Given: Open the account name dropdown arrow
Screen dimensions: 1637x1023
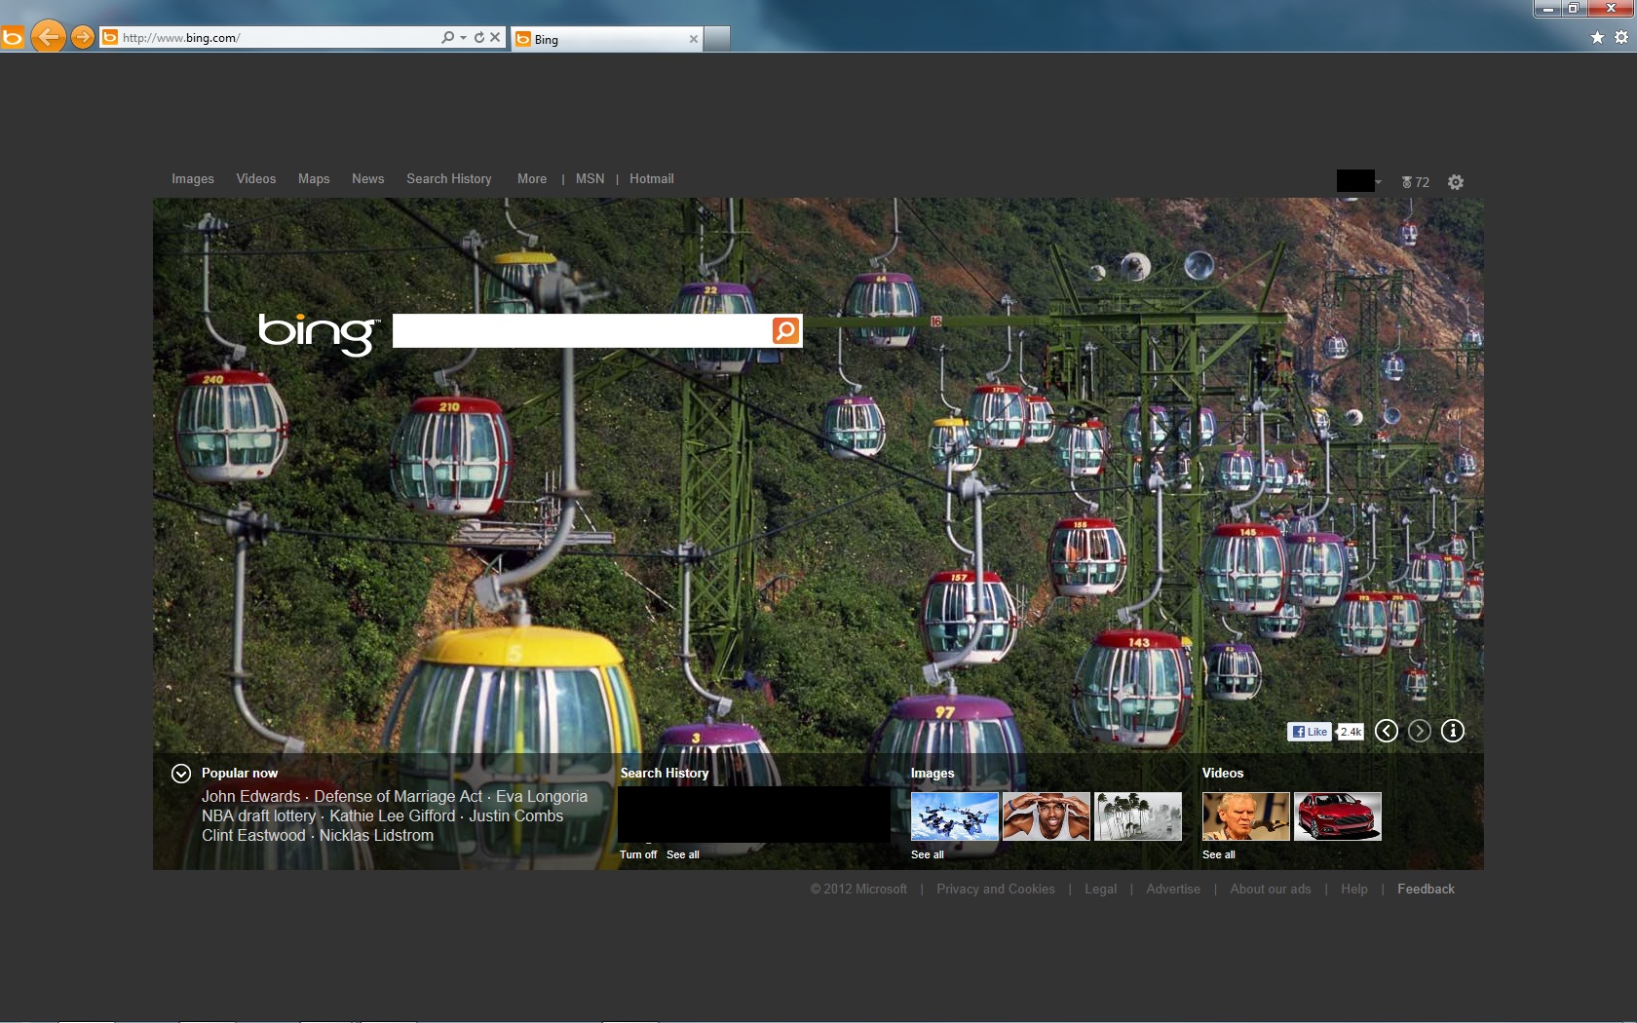Looking at the screenshot, I should (1379, 182).
